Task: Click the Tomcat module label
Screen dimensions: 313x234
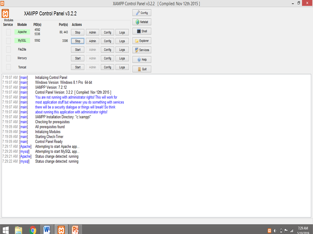Action: click(x=22, y=67)
